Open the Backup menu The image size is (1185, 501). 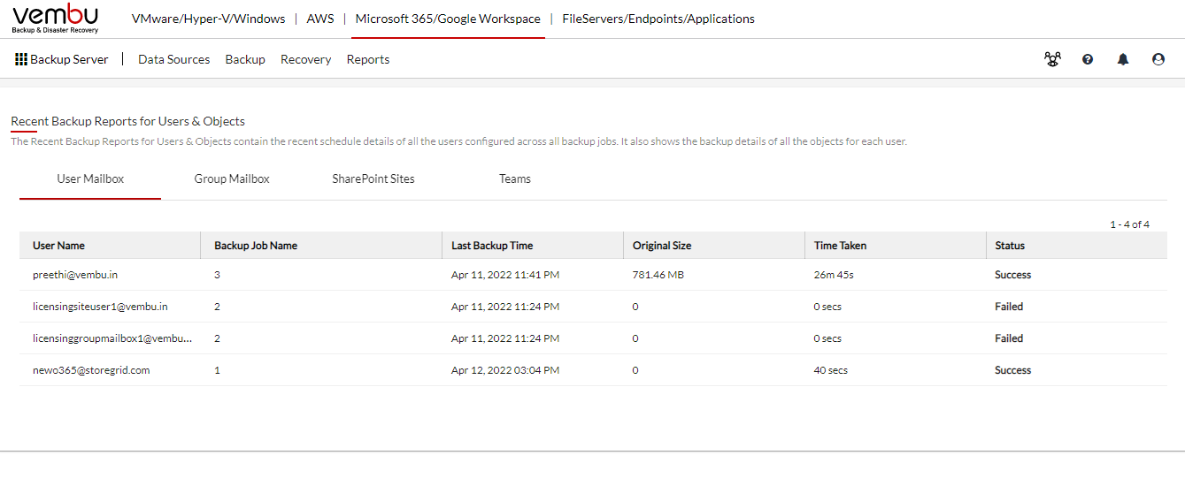[x=245, y=59]
